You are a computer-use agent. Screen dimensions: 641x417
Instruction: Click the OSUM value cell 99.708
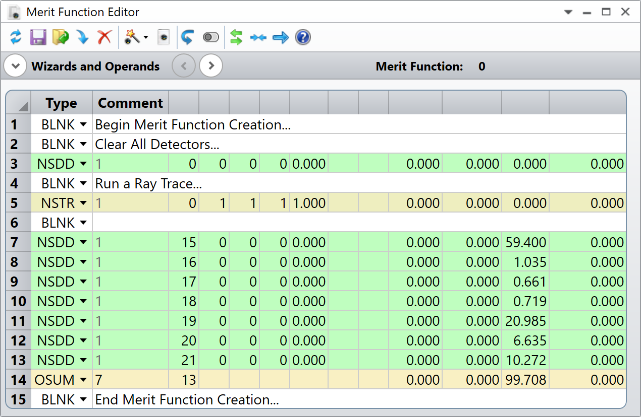click(525, 380)
